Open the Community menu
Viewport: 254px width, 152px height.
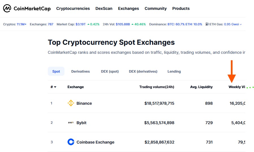coord(156,8)
